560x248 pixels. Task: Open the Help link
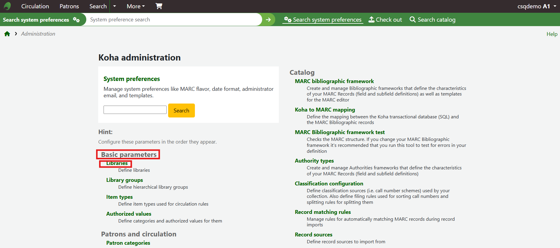552,34
